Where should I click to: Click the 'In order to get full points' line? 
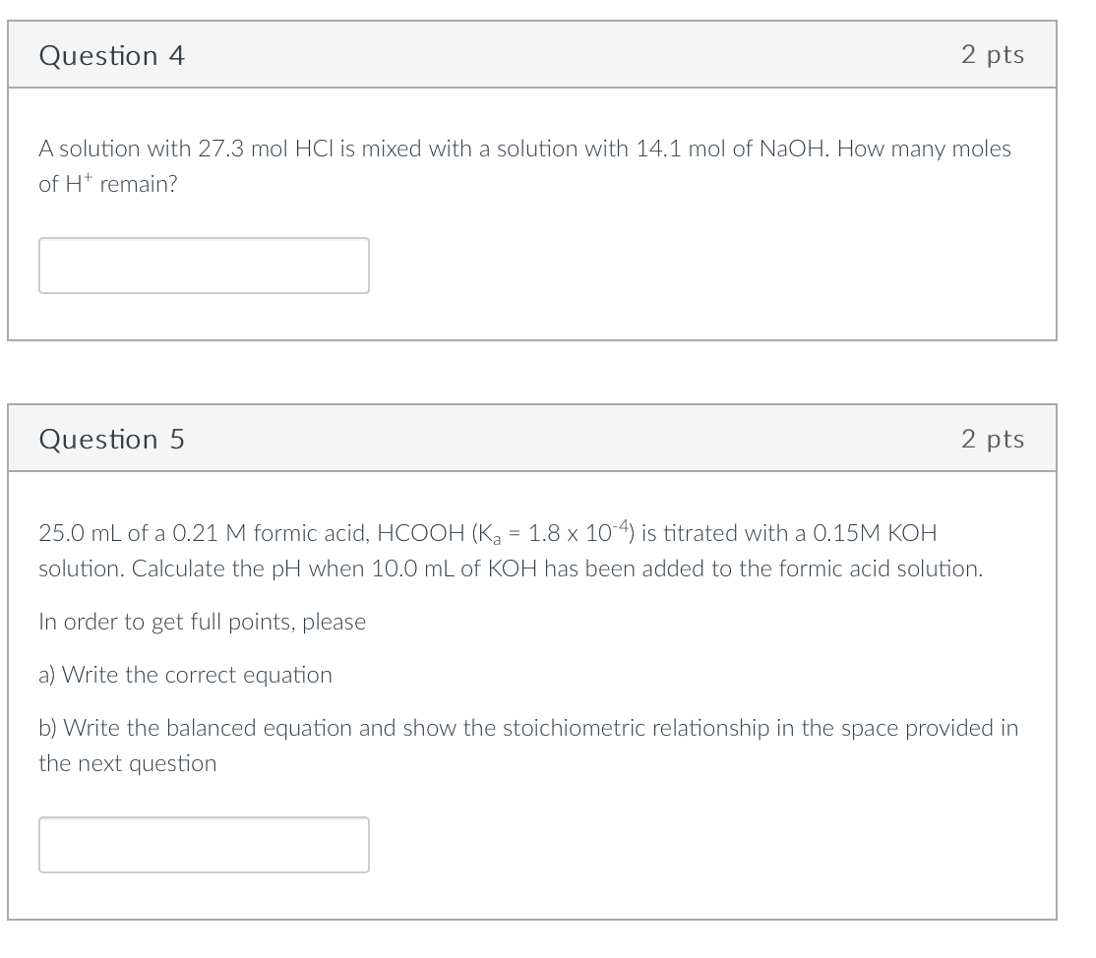tap(202, 622)
